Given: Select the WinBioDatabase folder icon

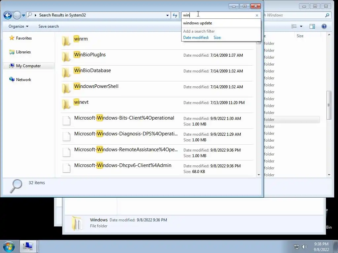Looking at the screenshot, I should (66, 72).
